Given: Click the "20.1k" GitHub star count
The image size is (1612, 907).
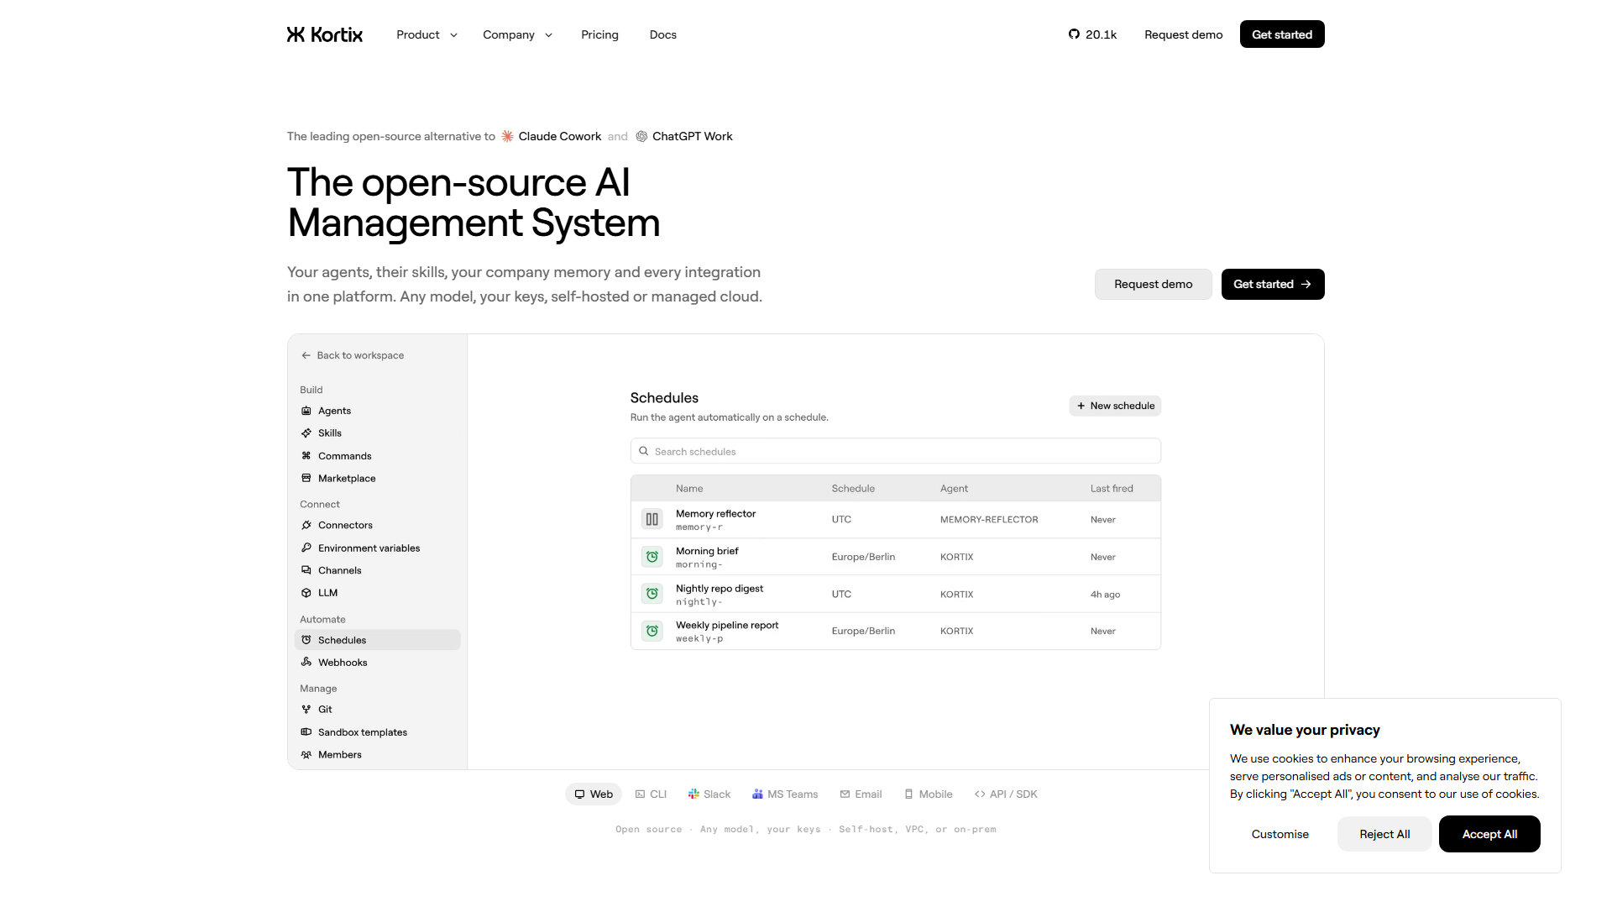Looking at the screenshot, I should pyautogui.click(x=1101, y=34).
